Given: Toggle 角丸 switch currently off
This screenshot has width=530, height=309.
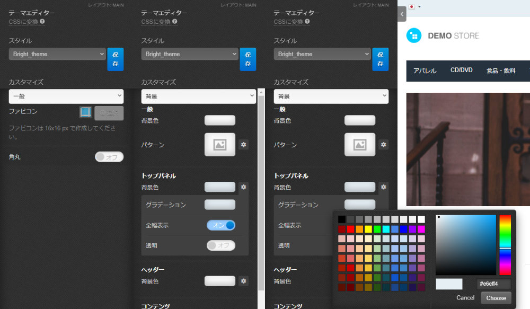Looking at the screenshot, I should coord(109,157).
